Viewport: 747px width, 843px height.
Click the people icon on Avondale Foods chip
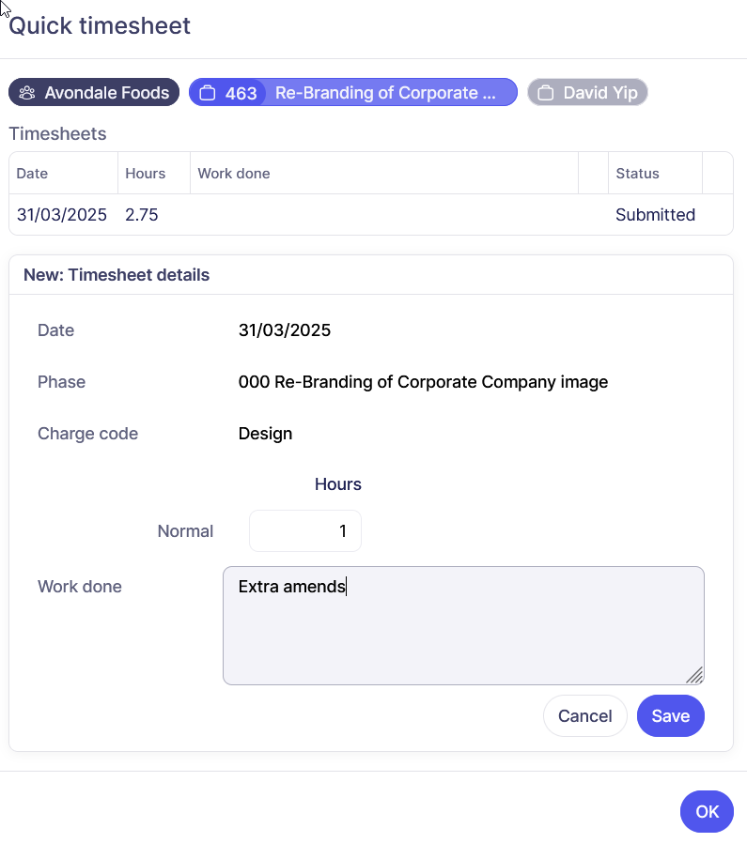[x=27, y=93]
